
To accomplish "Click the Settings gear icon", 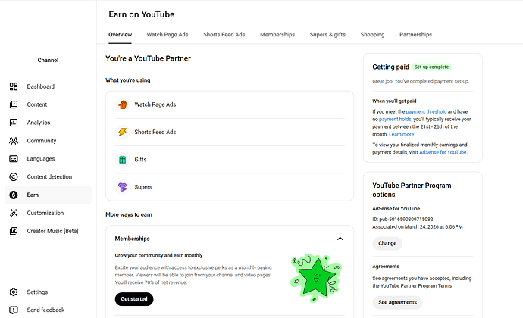I will coord(14,292).
